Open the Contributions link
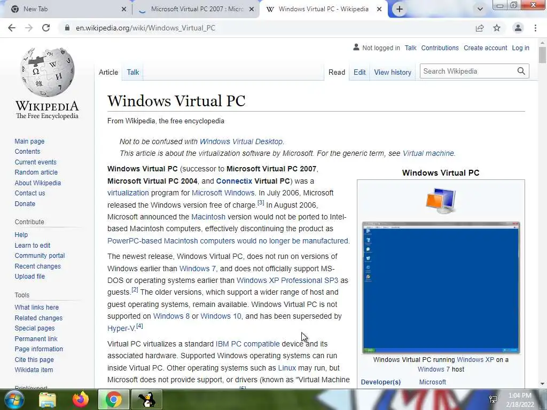Screen dimensions: 547x410 coord(440,48)
